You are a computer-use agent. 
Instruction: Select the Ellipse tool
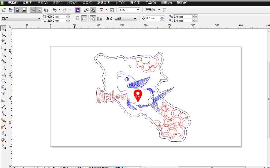click(x=4, y=75)
